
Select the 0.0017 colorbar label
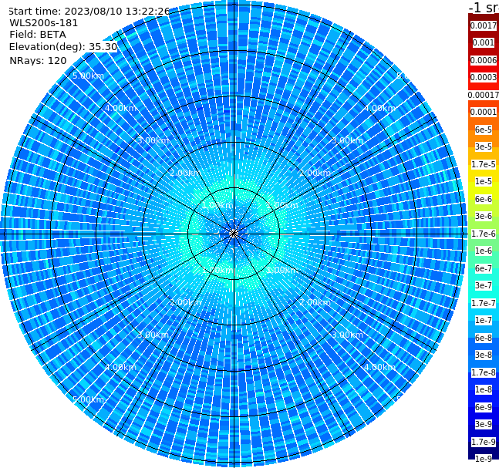click(x=484, y=25)
